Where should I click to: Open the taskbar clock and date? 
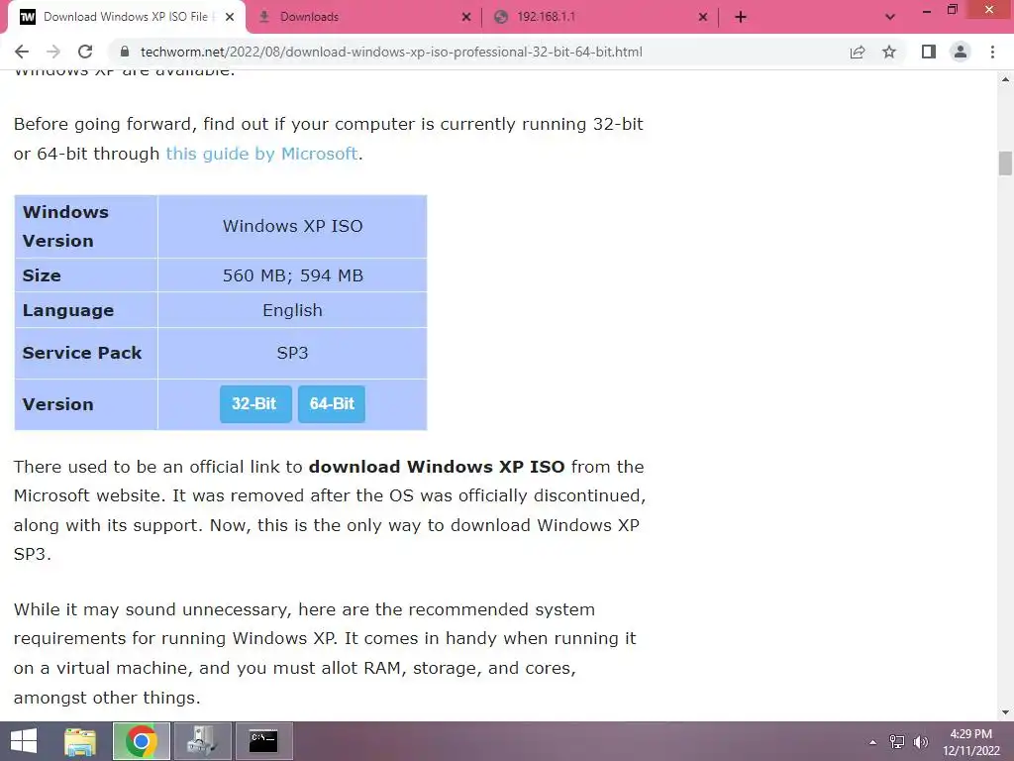point(971,741)
